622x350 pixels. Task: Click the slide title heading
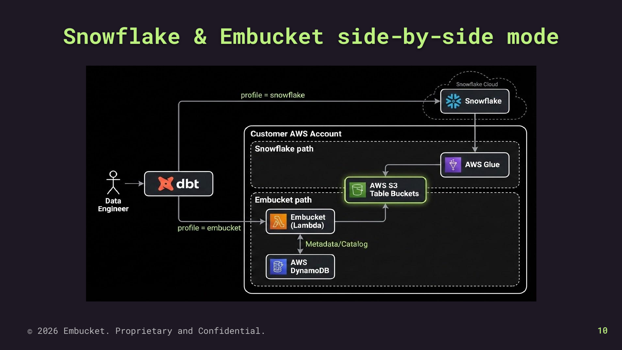click(x=311, y=37)
